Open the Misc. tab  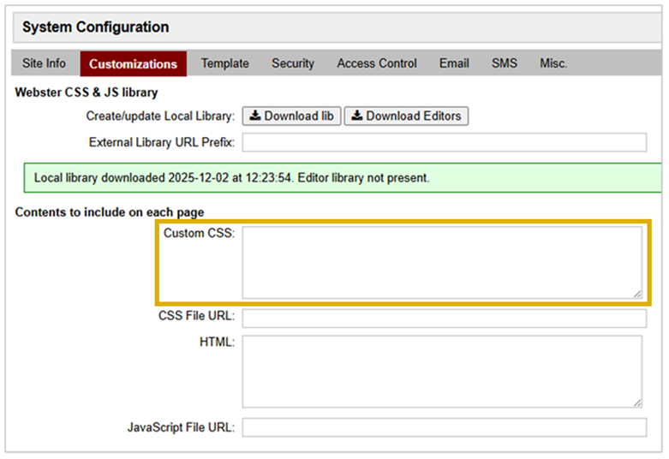tap(553, 63)
